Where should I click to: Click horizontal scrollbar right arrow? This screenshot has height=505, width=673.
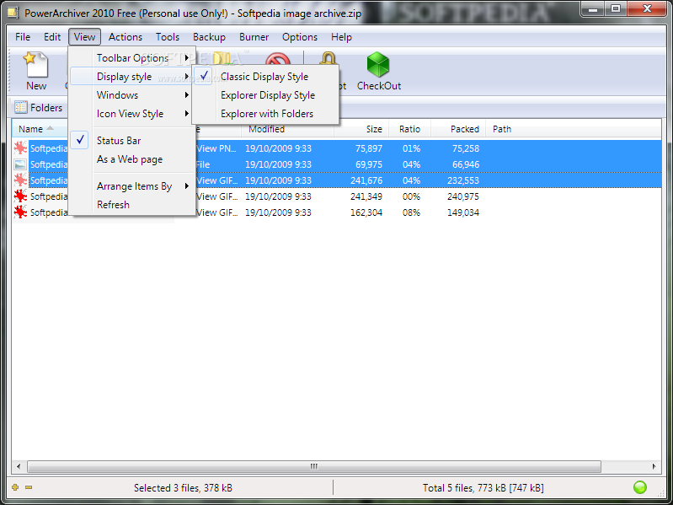654,466
